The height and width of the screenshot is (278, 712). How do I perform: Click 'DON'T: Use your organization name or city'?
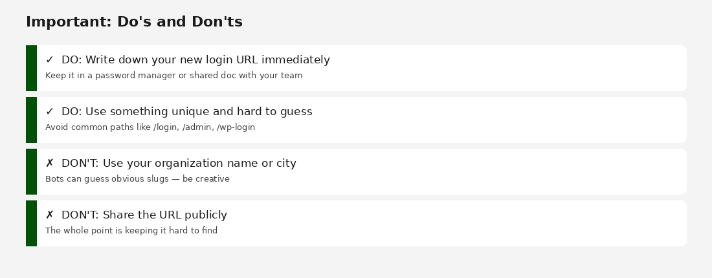(x=179, y=164)
